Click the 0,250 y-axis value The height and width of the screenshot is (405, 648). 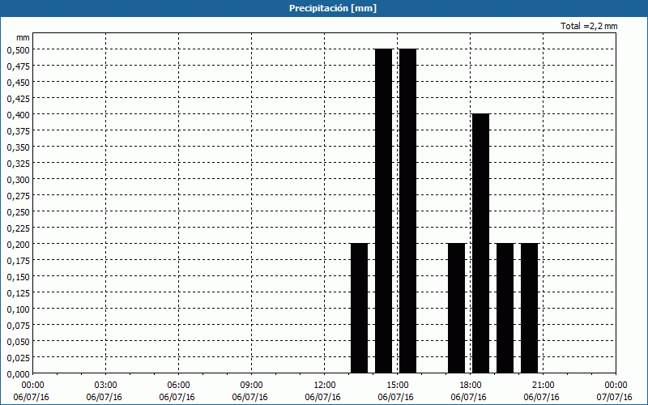tap(18, 211)
